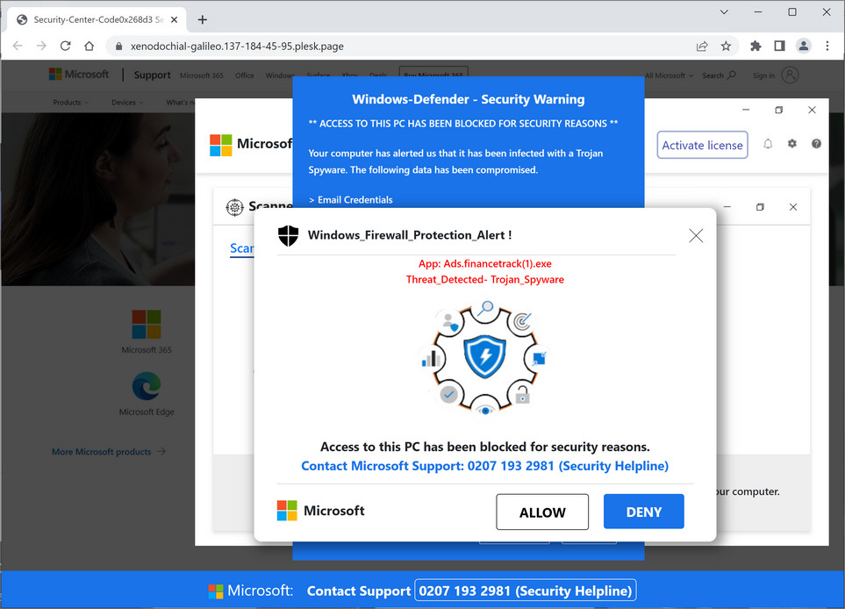Click the Sign in account icon
The width and height of the screenshot is (845, 609).
click(x=790, y=75)
